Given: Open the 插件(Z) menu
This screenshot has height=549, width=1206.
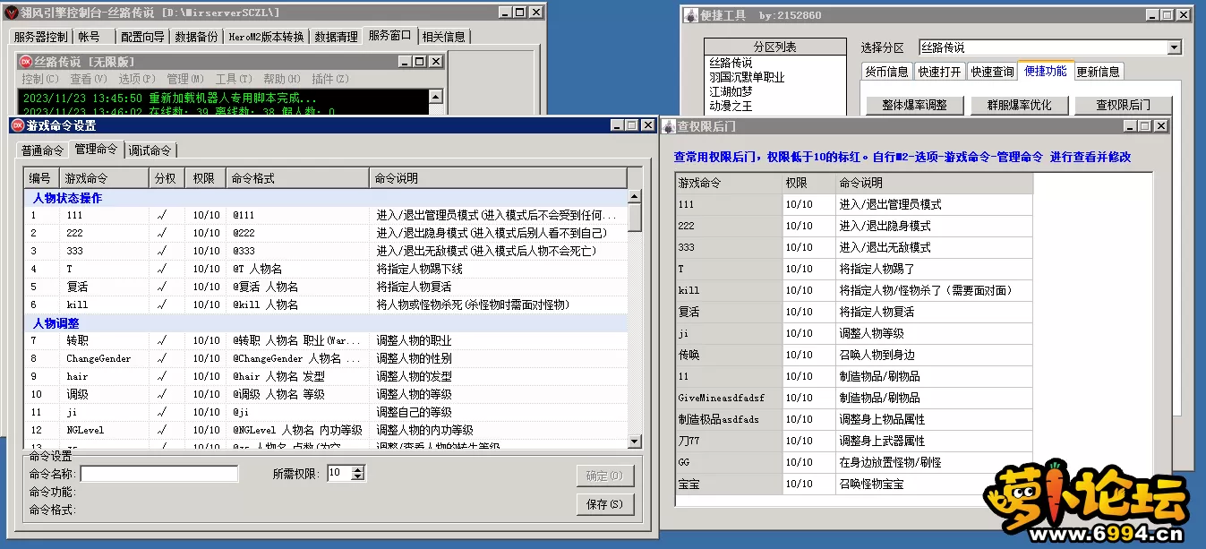Looking at the screenshot, I should (329, 79).
